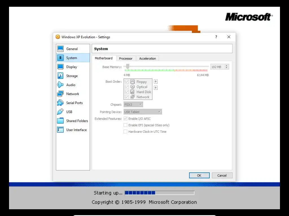Open User Interface window icon
Image resolution: width=289 pixels, height=216 pixels.
60,130
